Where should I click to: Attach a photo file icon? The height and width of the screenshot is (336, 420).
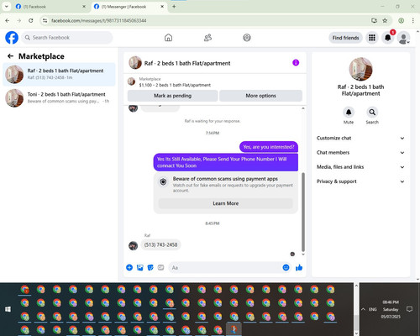point(140,267)
